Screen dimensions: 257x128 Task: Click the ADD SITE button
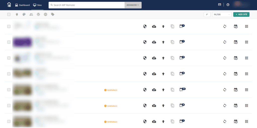(x=241, y=15)
